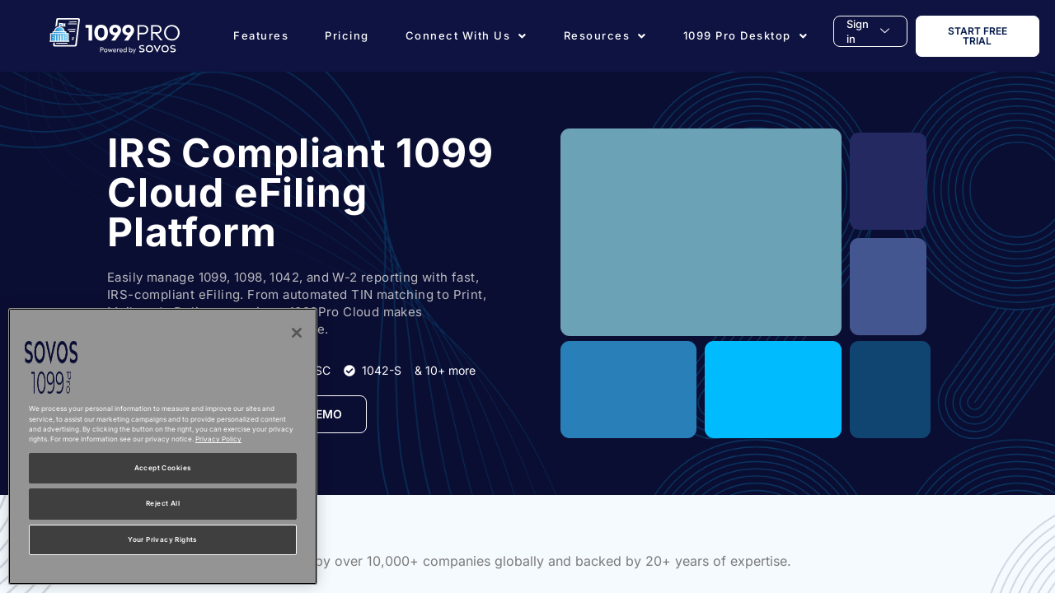Click the '& 10+ more' text
This screenshot has width=1055, height=593.
click(x=445, y=371)
